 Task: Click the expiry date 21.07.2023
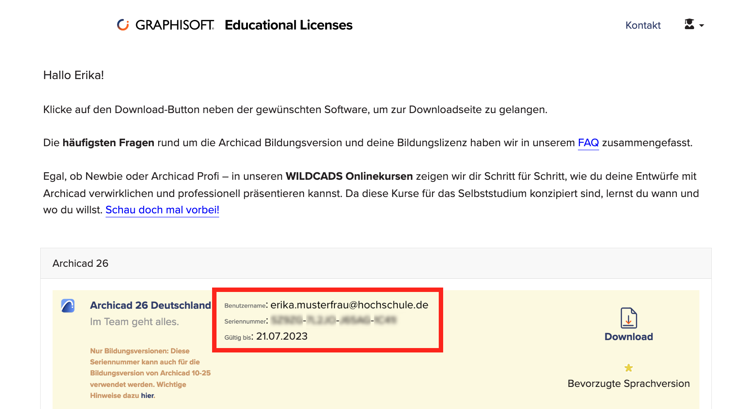click(282, 336)
